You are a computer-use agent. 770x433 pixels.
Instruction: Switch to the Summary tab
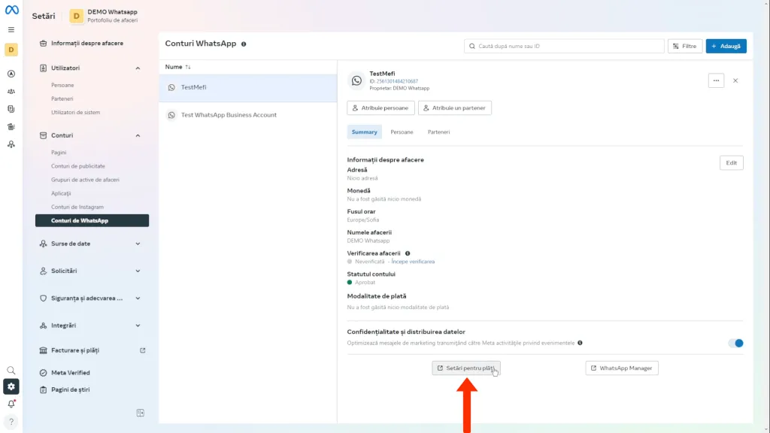(365, 132)
